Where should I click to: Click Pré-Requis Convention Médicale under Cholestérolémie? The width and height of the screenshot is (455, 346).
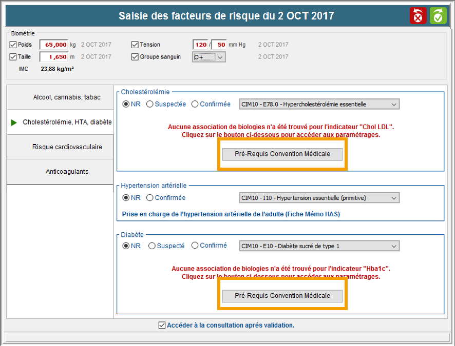282,154
